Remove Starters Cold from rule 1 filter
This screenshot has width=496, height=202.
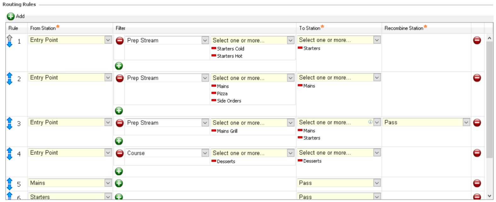[x=214, y=48]
